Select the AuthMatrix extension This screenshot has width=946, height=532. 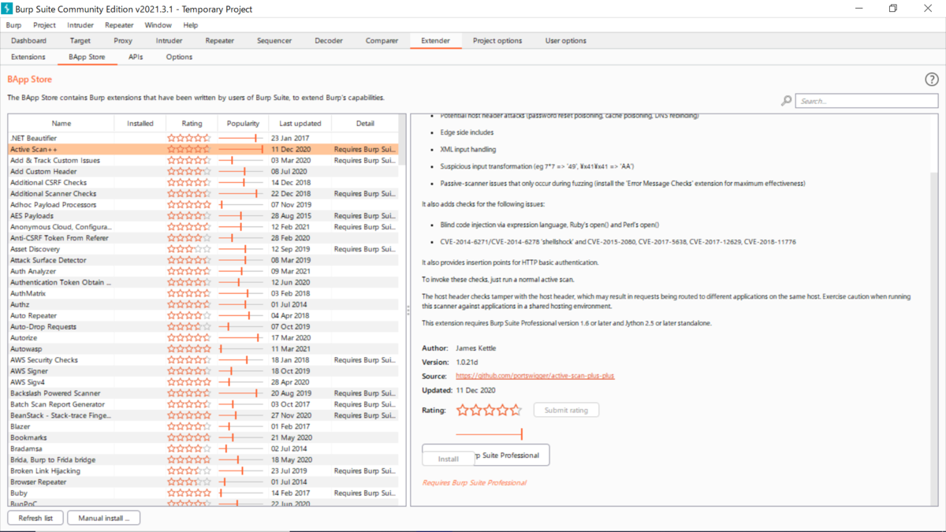pyautogui.click(x=203, y=293)
